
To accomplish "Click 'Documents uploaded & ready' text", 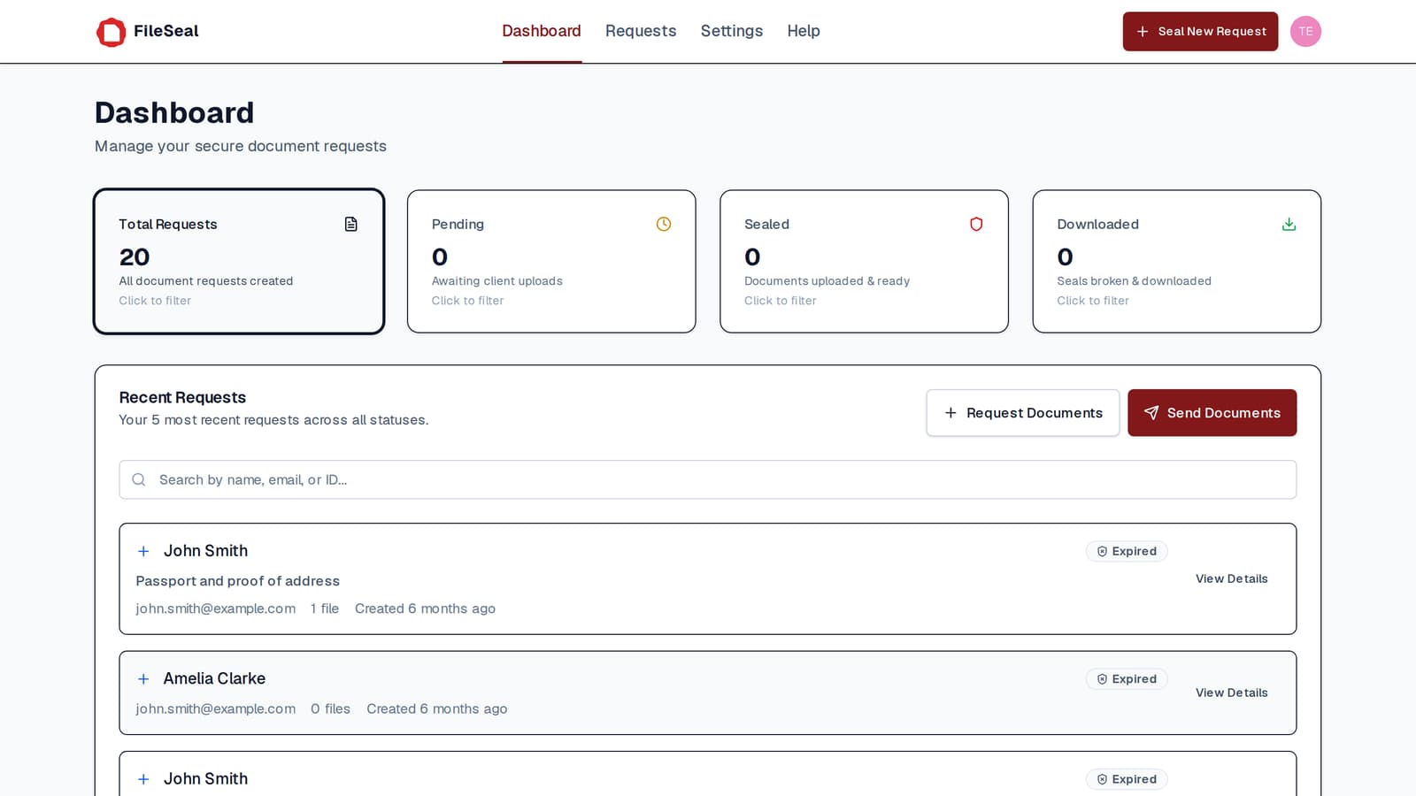I will 827,281.
